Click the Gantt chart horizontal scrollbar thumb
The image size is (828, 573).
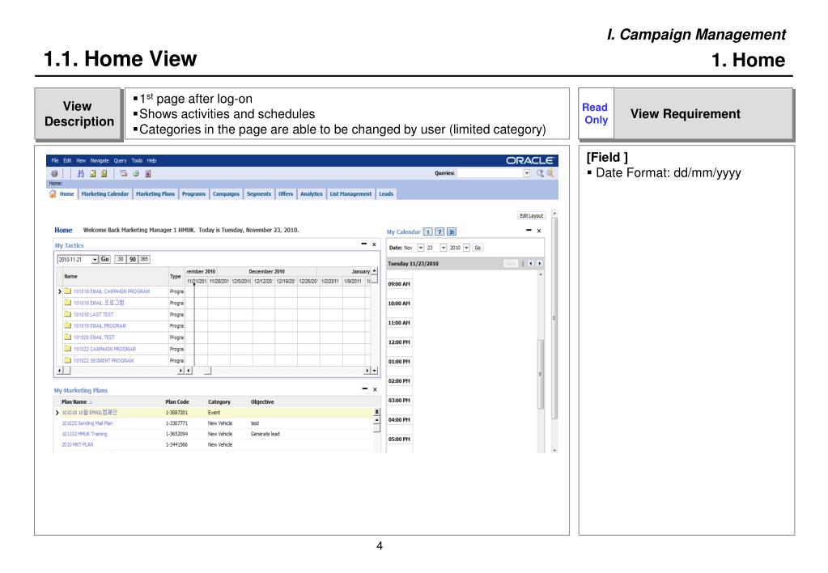tap(207, 371)
